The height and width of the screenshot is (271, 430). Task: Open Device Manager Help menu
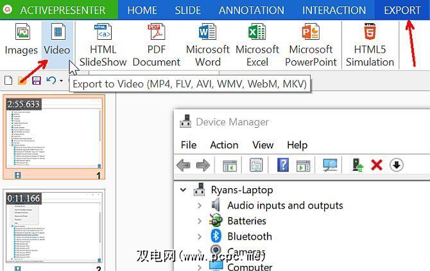(297, 145)
